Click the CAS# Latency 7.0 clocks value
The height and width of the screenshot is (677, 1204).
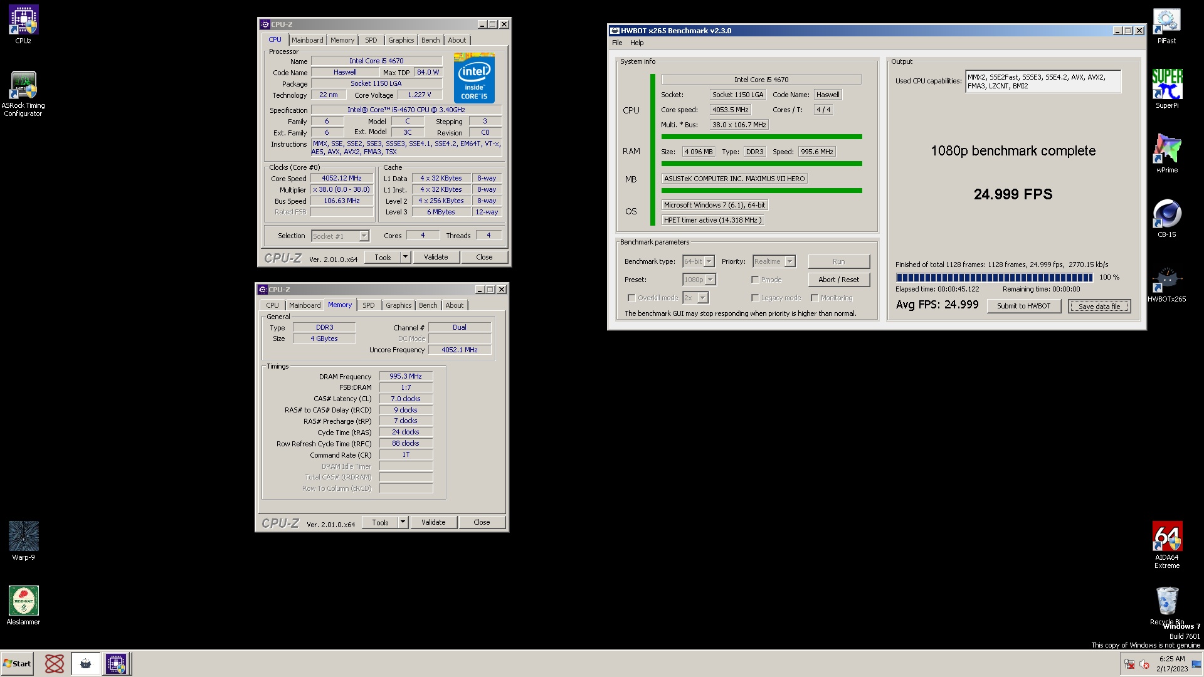click(x=406, y=399)
